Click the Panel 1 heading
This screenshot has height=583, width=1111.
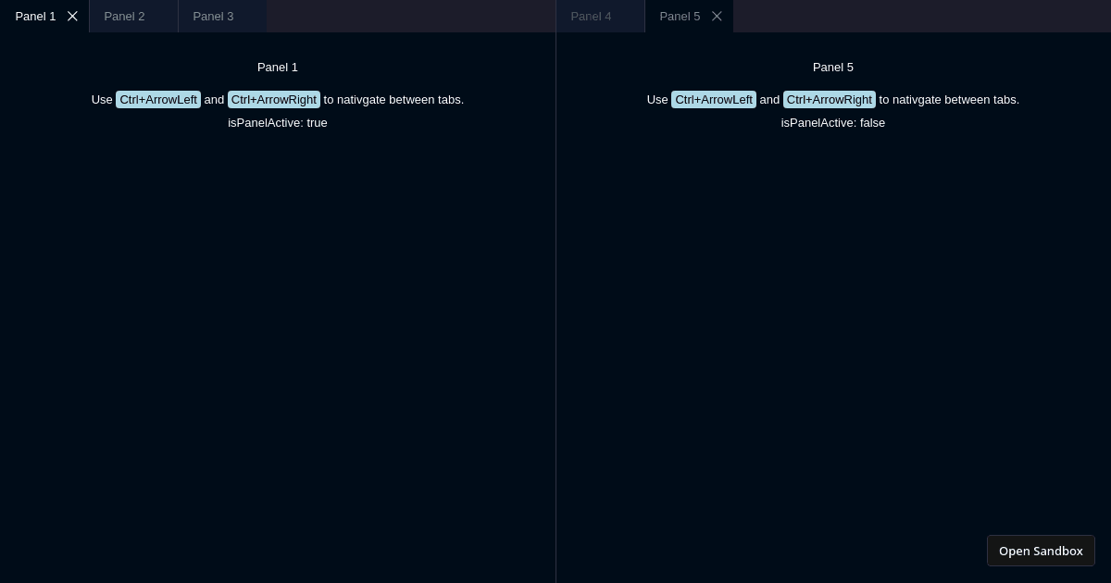point(278,68)
